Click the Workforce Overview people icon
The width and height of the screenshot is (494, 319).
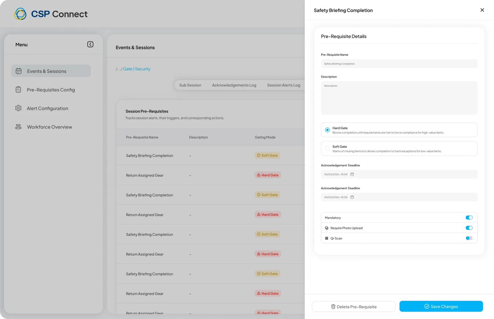pos(18,127)
